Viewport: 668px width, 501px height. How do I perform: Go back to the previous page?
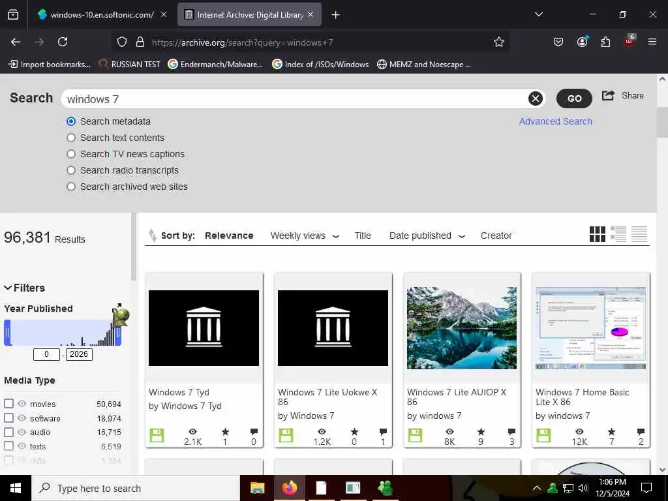click(16, 42)
